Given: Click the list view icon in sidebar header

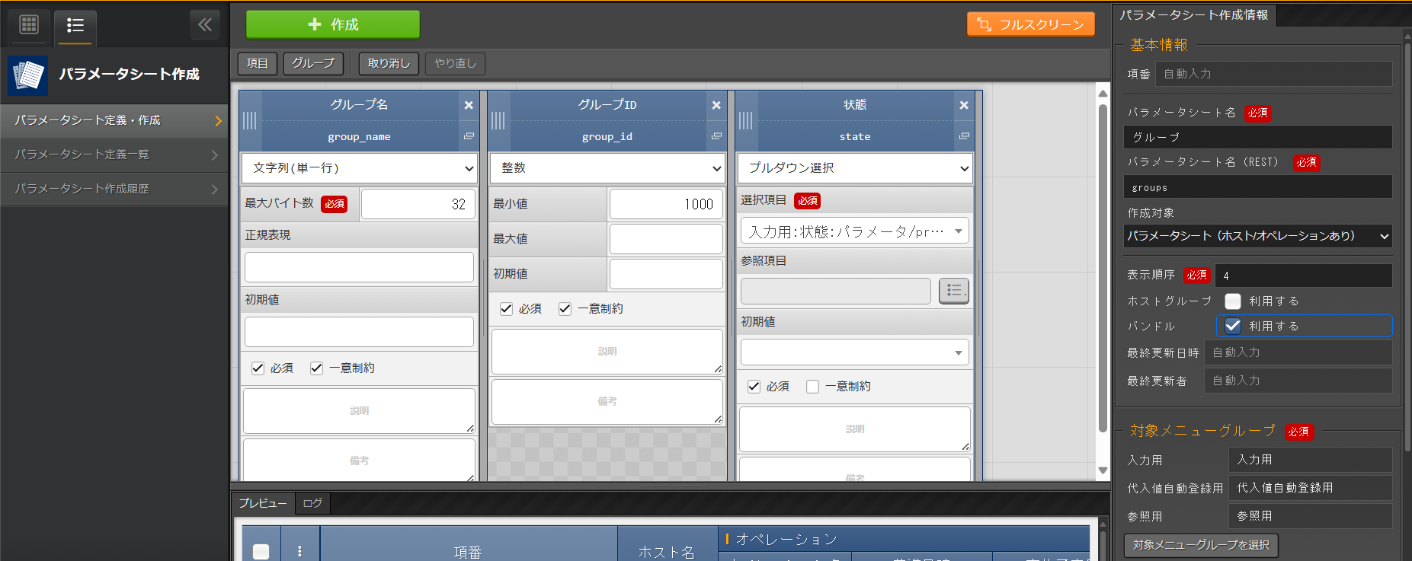Looking at the screenshot, I should [75, 25].
